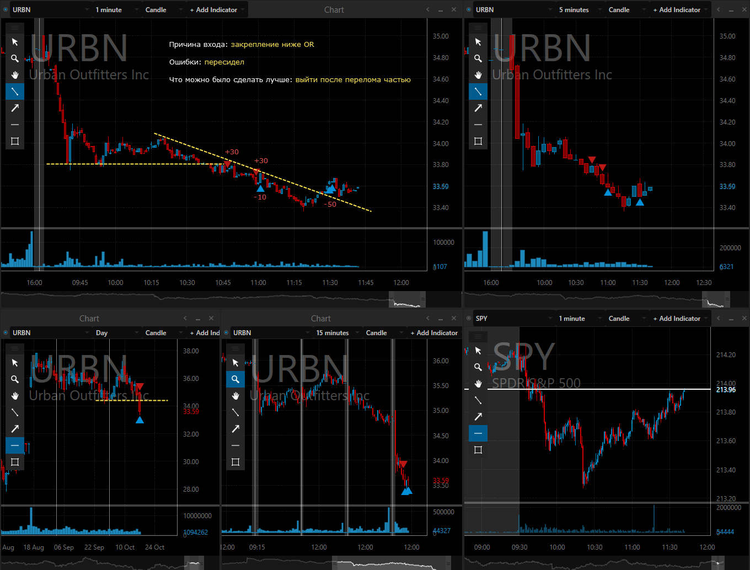
Task: Select the hand pan tool in URBN 5 minutes chart
Action: point(478,75)
